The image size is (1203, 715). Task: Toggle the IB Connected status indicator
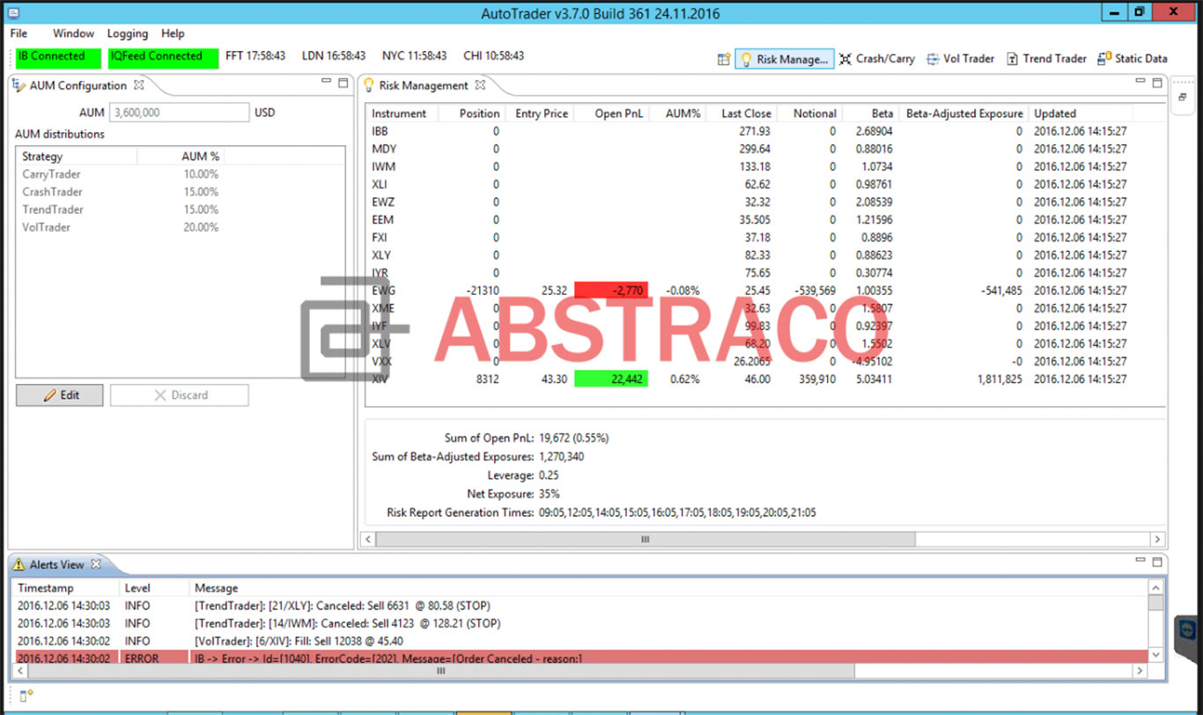pos(56,56)
